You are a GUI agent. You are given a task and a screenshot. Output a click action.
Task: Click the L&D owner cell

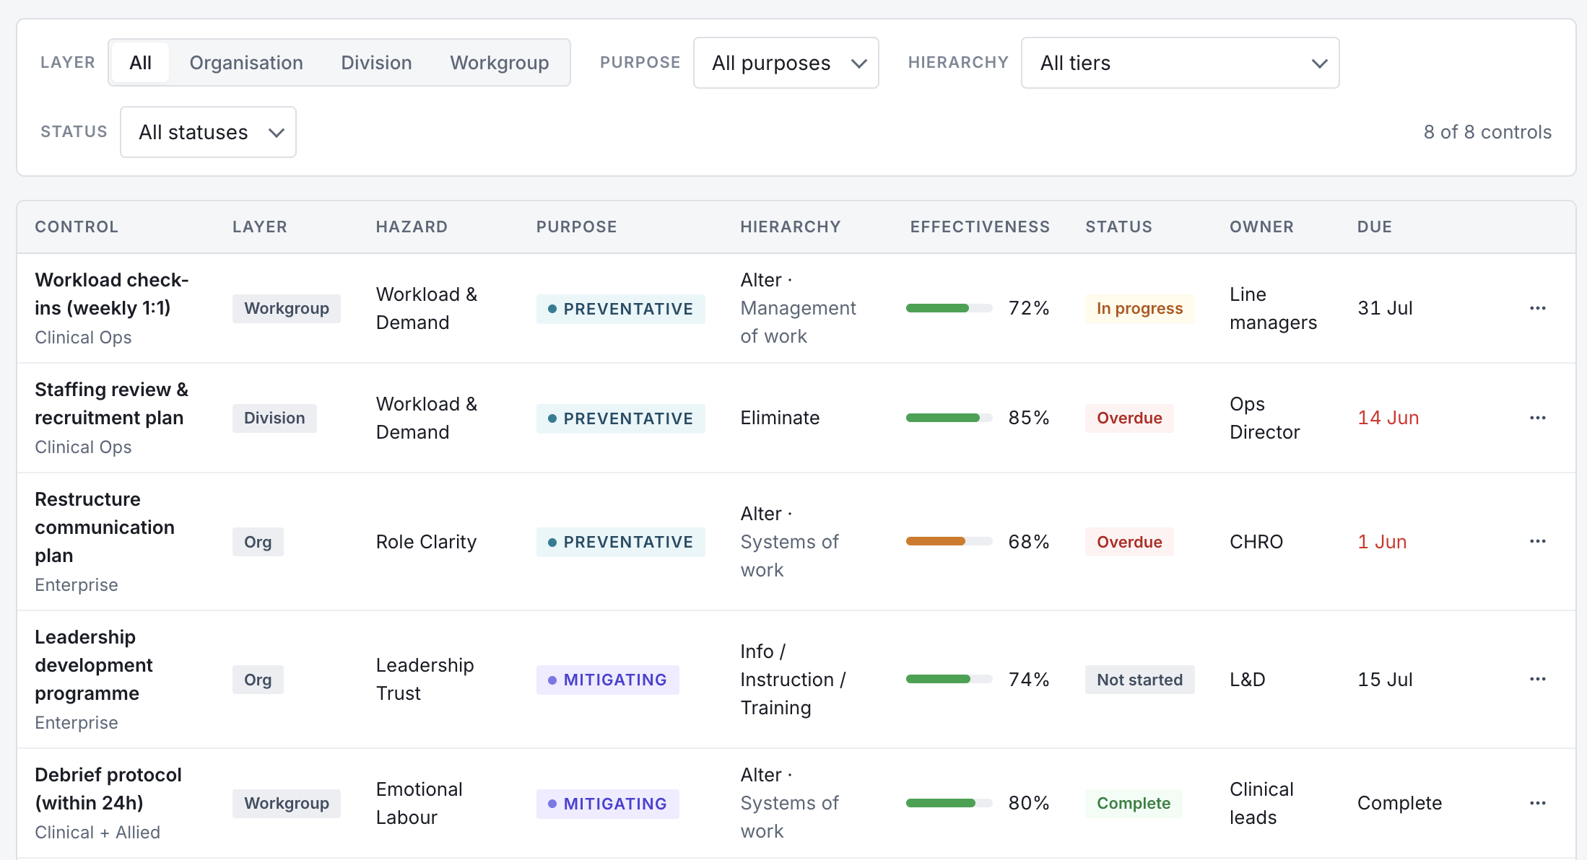click(x=1248, y=680)
